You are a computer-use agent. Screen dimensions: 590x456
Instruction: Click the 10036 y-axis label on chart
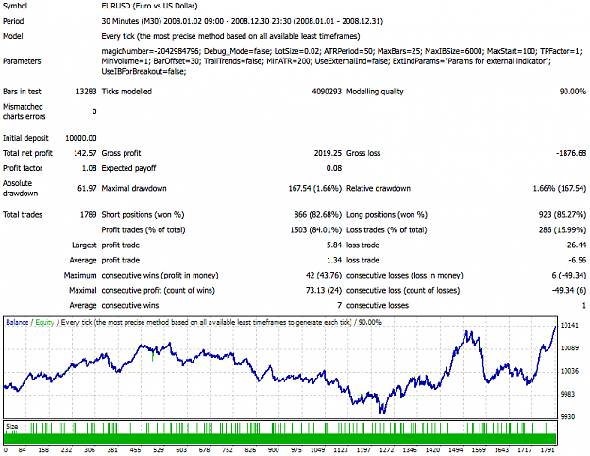click(569, 371)
